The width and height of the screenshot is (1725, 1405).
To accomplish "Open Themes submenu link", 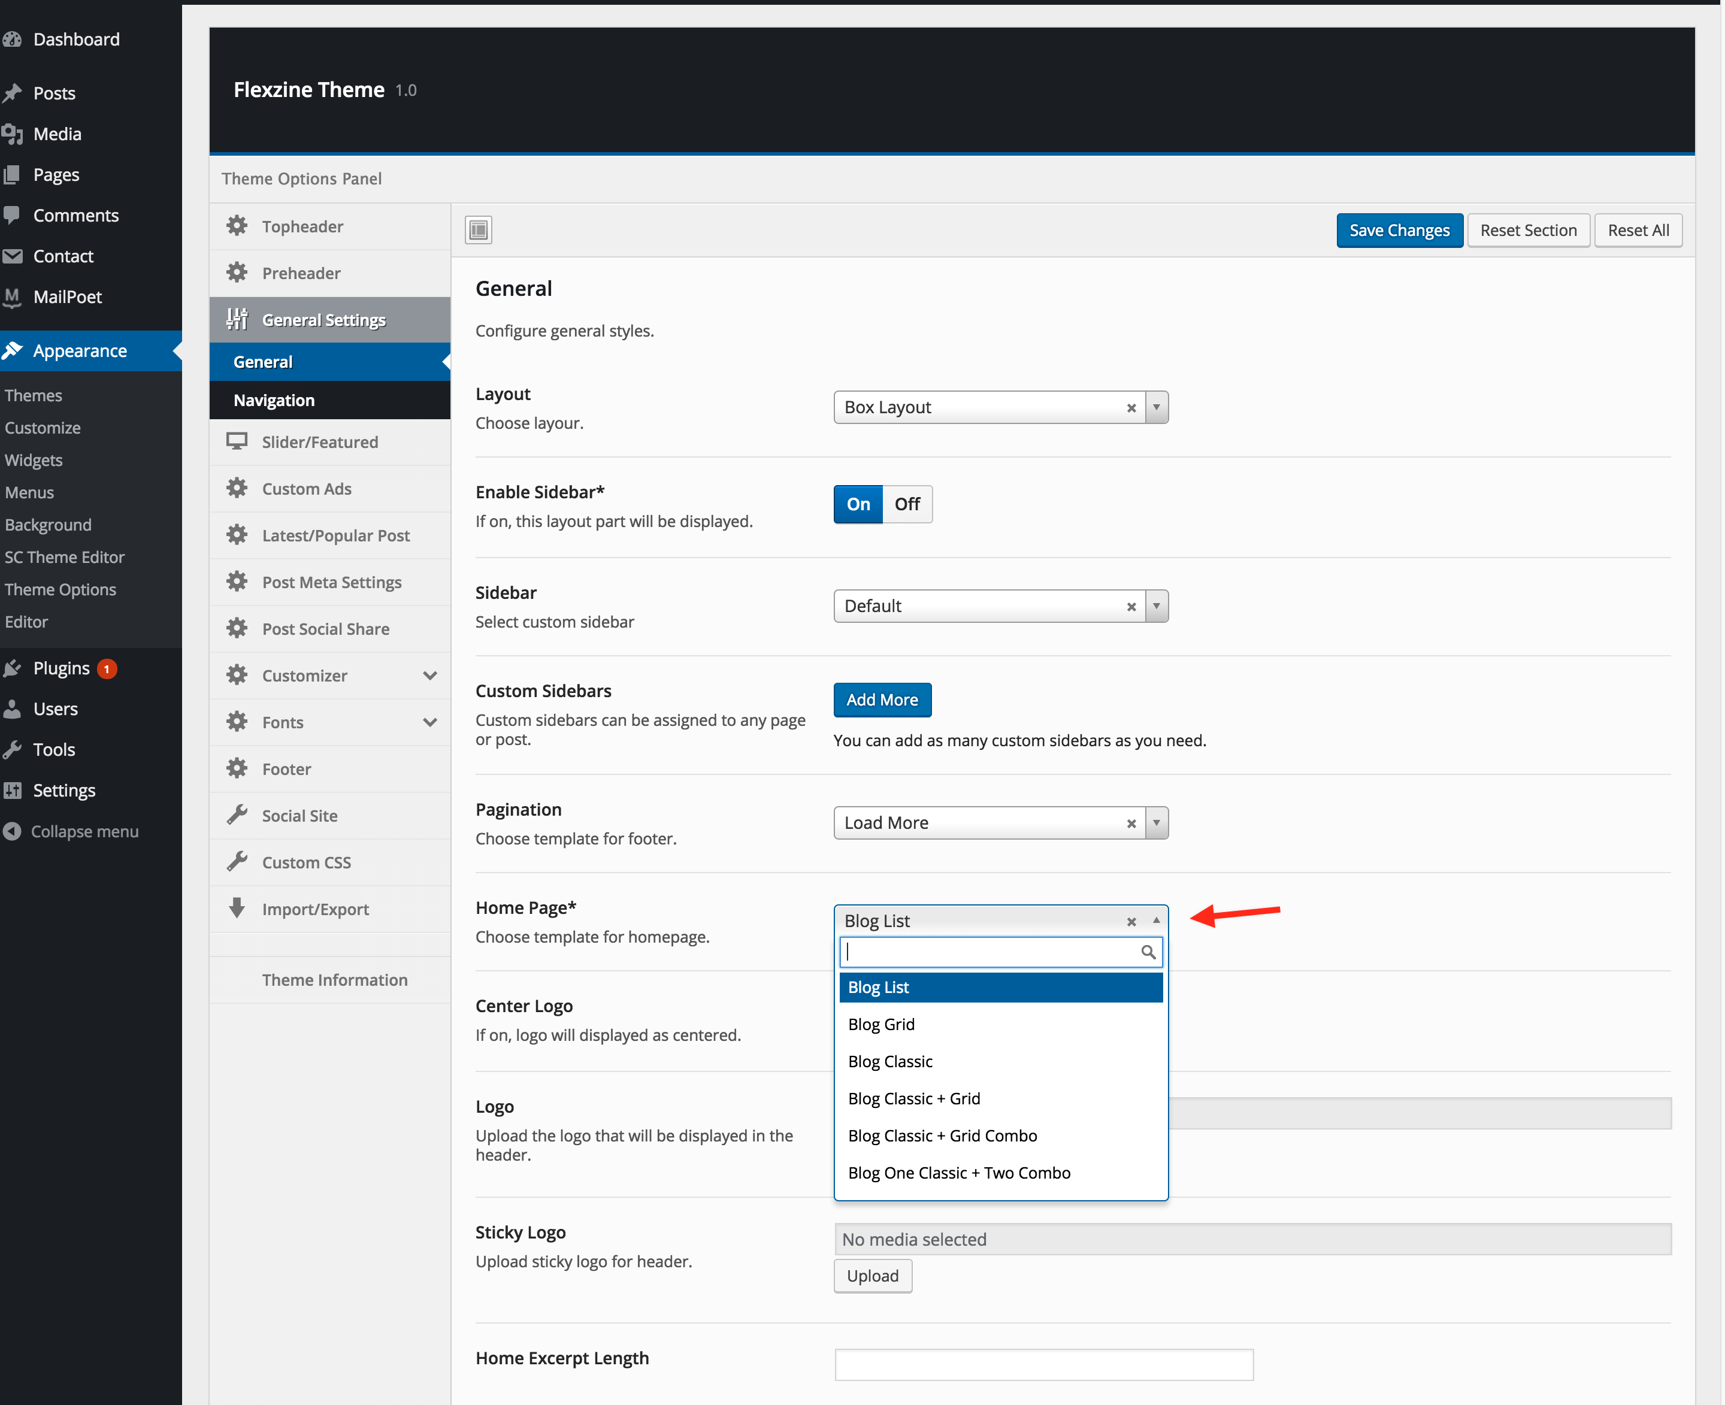I will point(33,396).
